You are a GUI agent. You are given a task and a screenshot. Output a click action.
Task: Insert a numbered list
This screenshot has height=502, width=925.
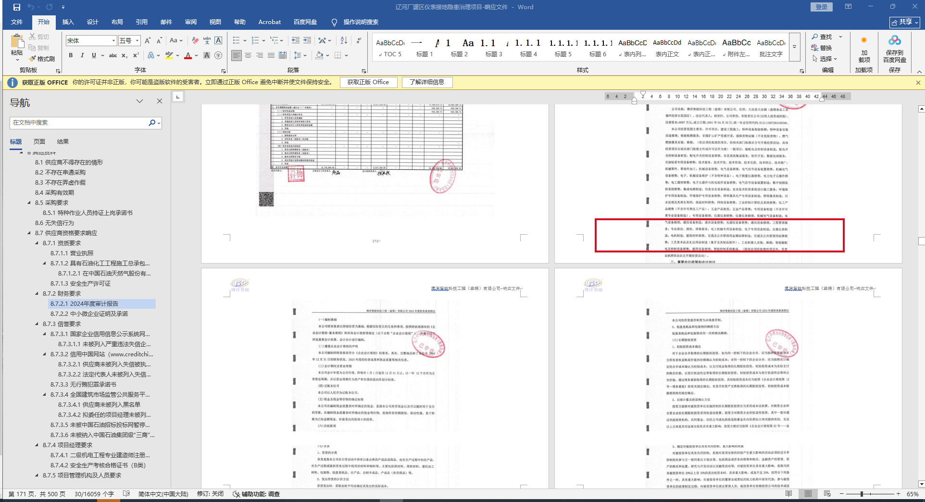255,41
